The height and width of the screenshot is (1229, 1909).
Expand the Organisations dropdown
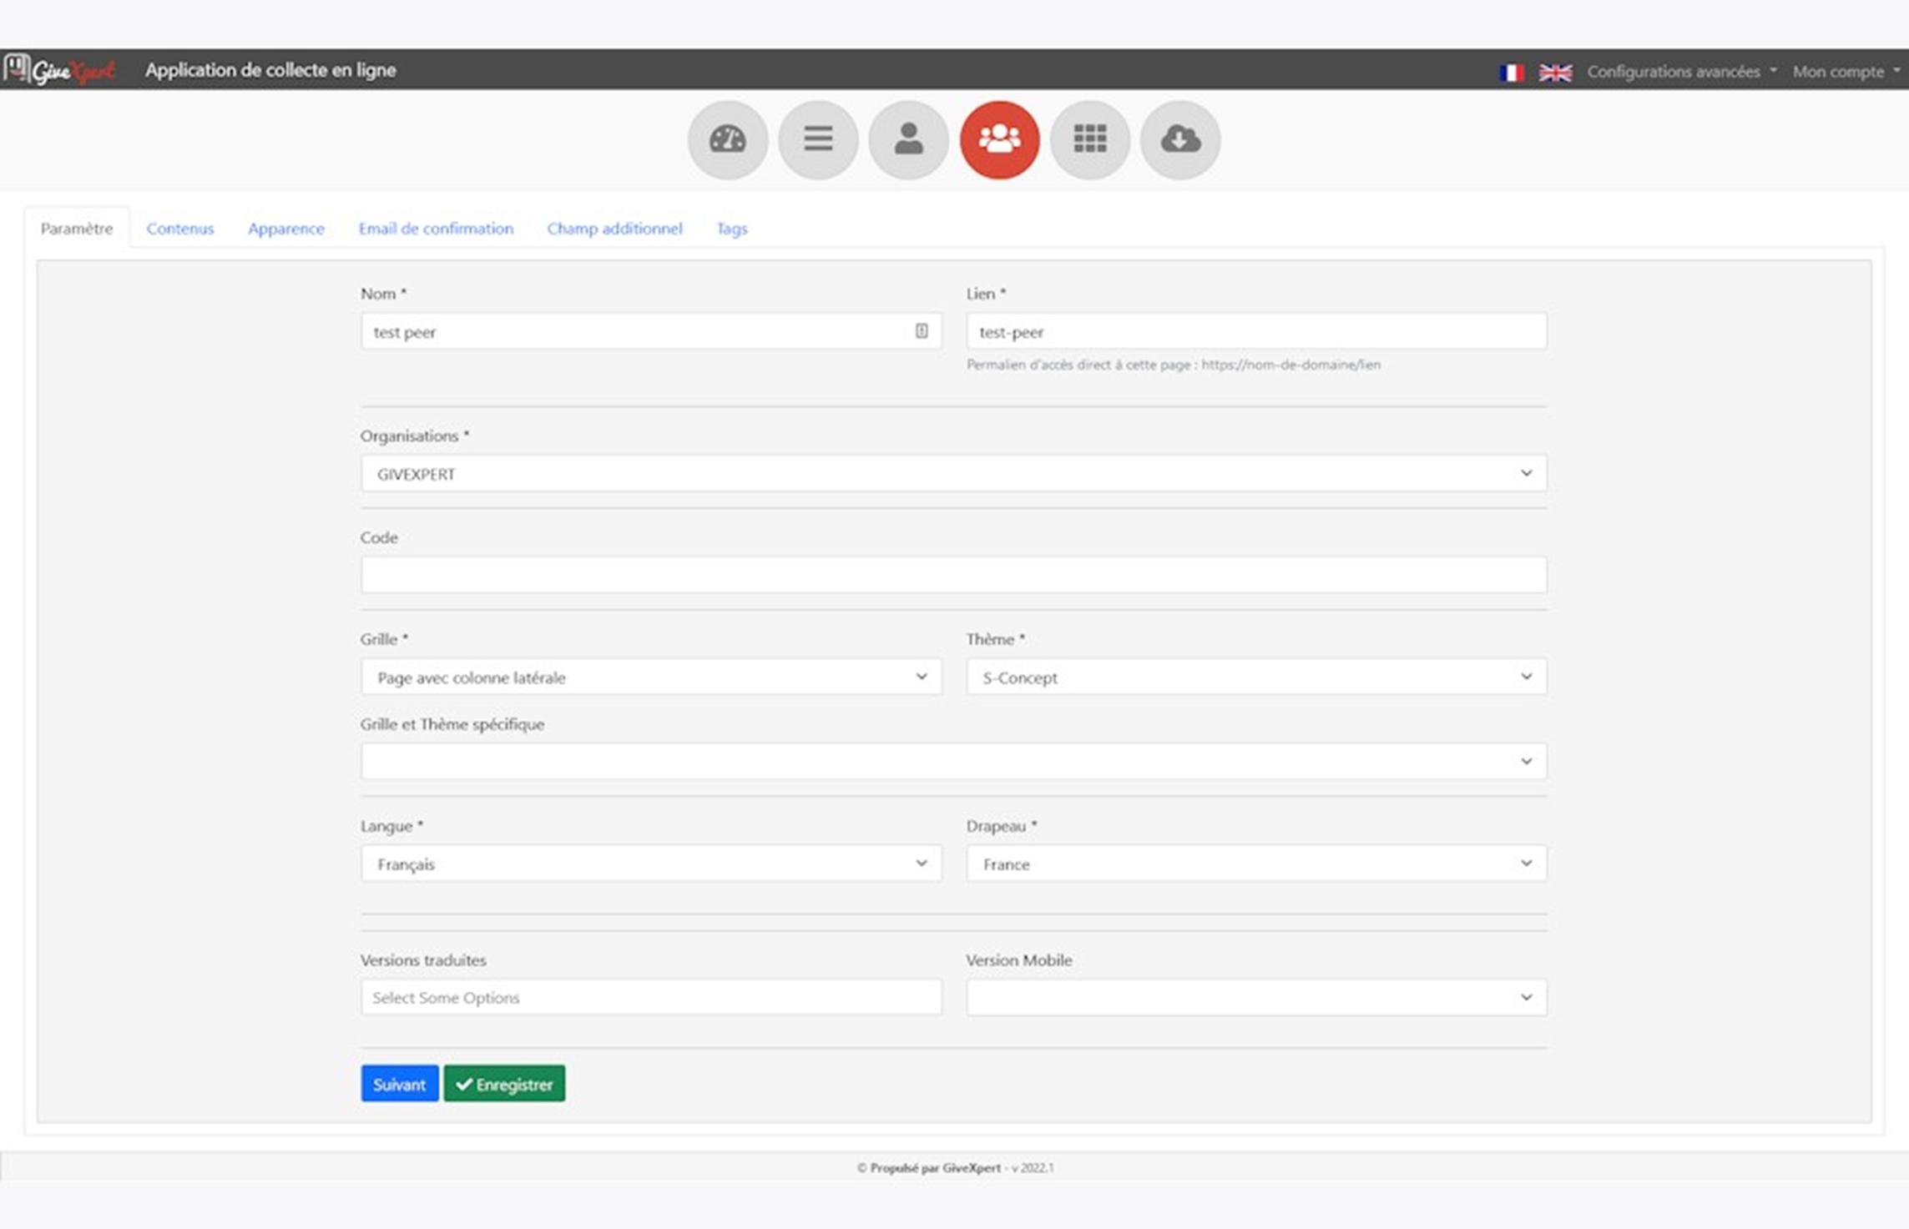click(953, 473)
